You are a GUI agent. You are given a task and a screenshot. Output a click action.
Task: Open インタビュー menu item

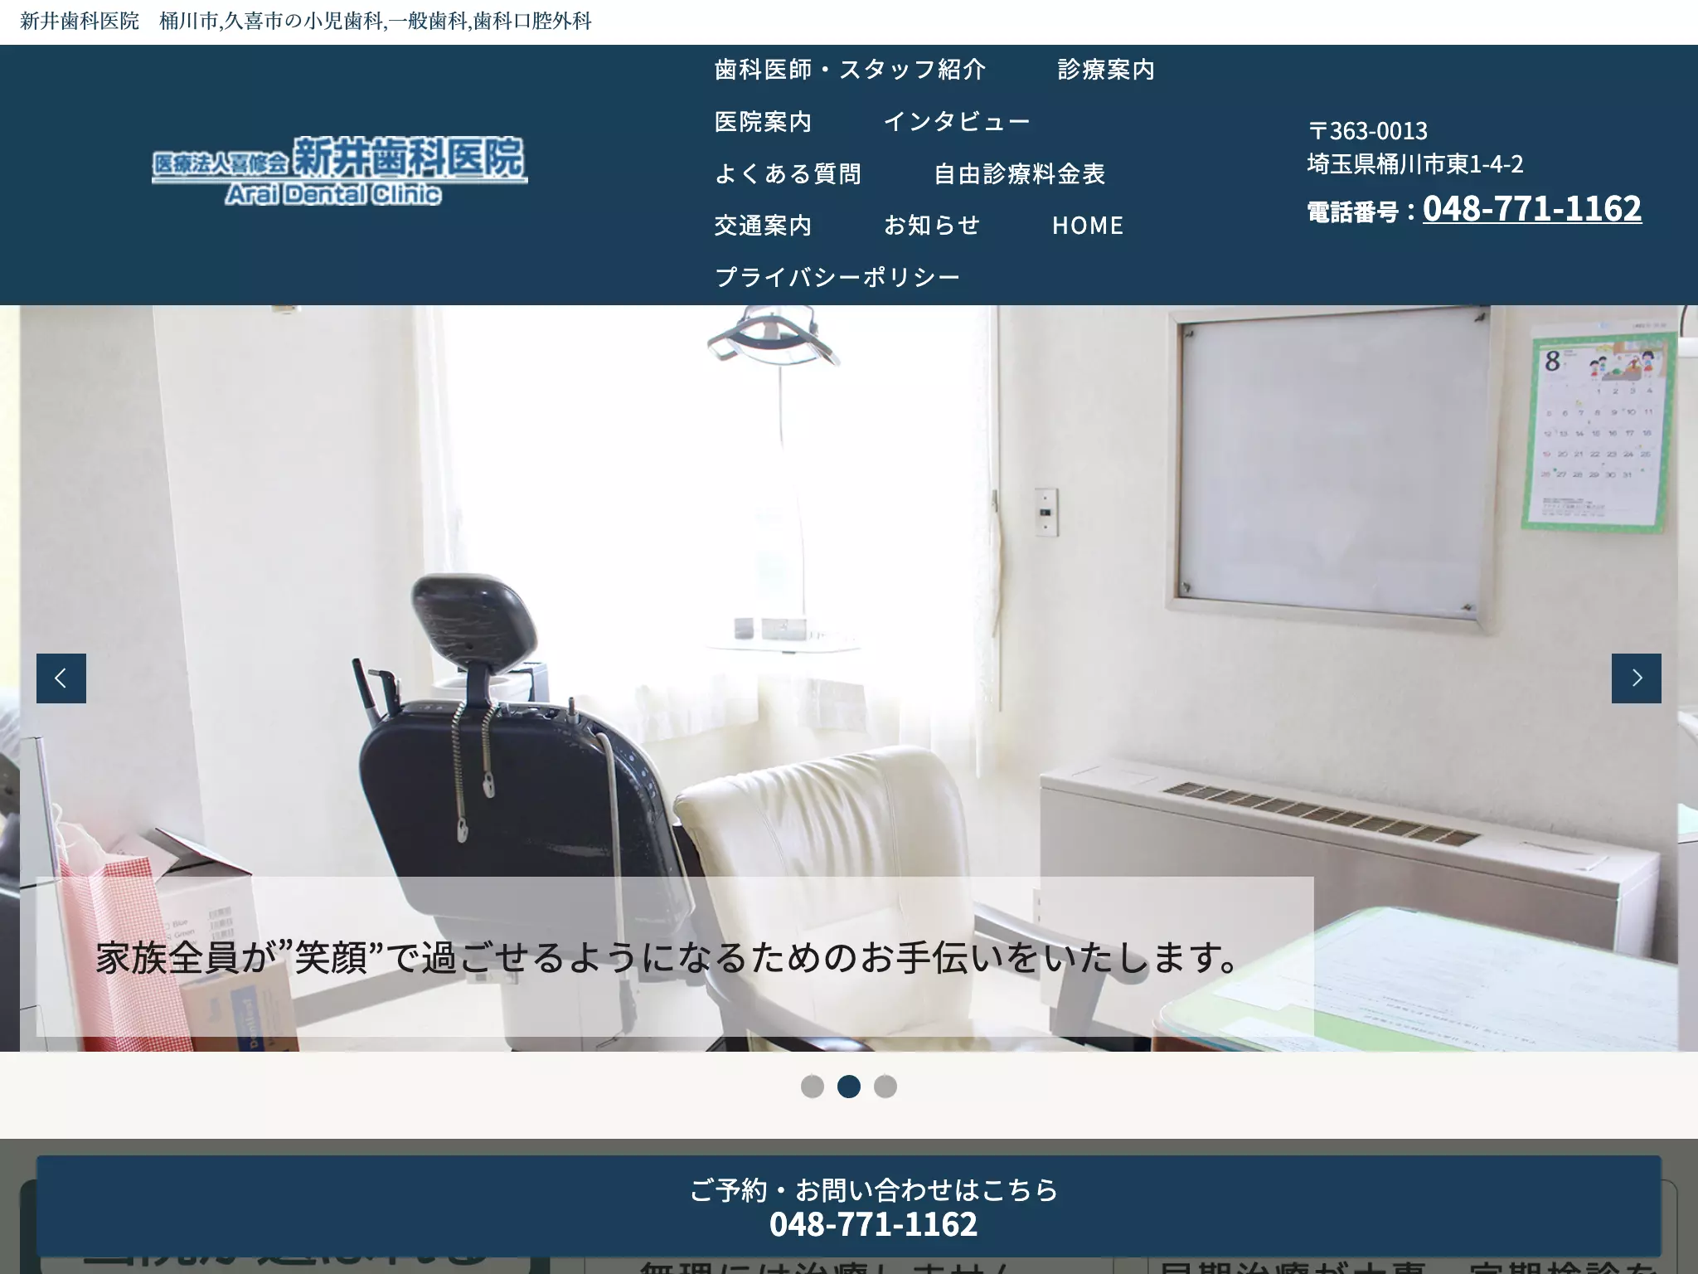(957, 122)
